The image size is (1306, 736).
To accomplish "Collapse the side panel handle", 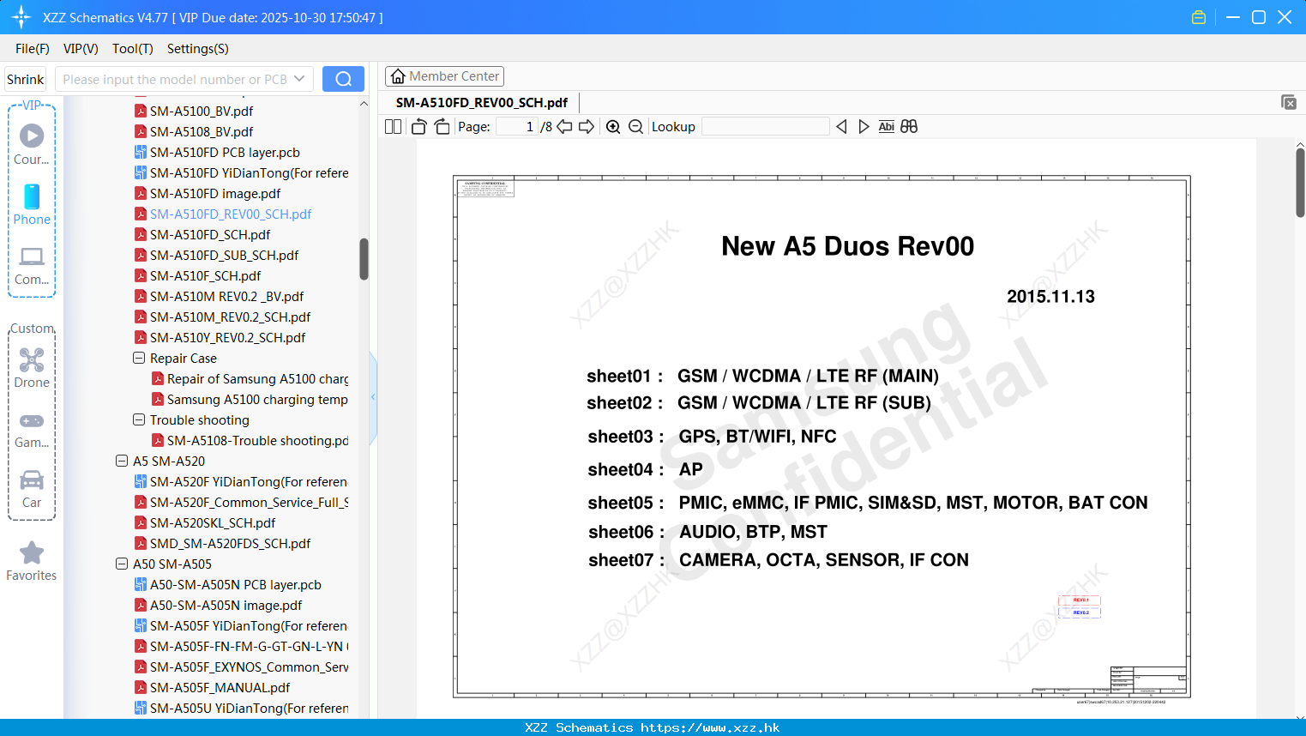I will tap(373, 397).
